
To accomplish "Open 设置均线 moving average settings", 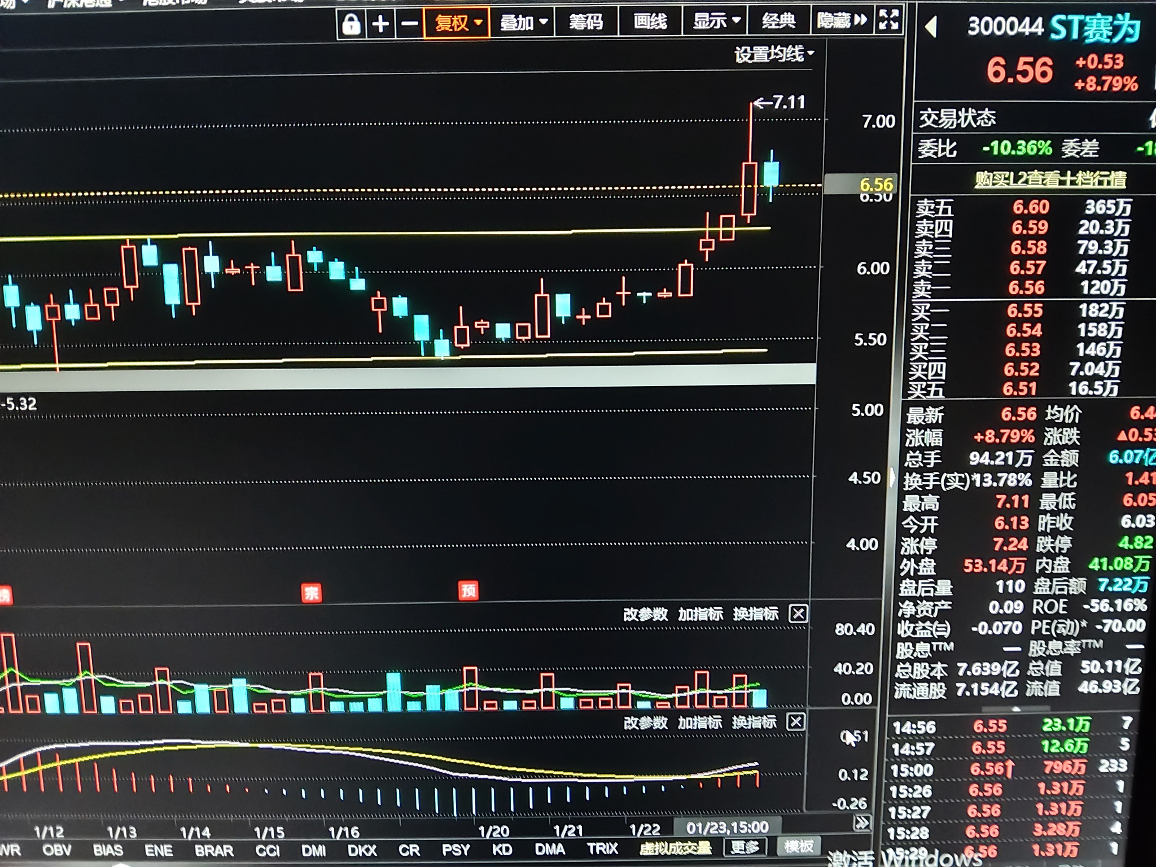I will pyautogui.click(x=773, y=54).
